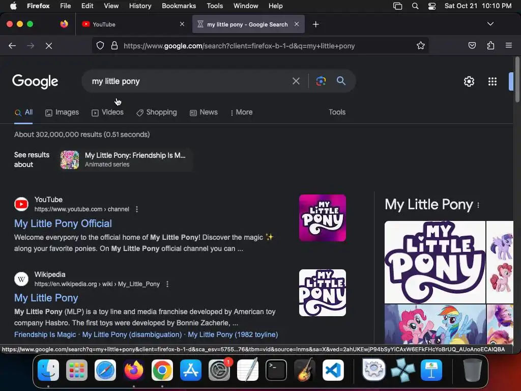This screenshot has height=391, width=521.
Task: Clear the Google search box text
Action: coord(296,81)
